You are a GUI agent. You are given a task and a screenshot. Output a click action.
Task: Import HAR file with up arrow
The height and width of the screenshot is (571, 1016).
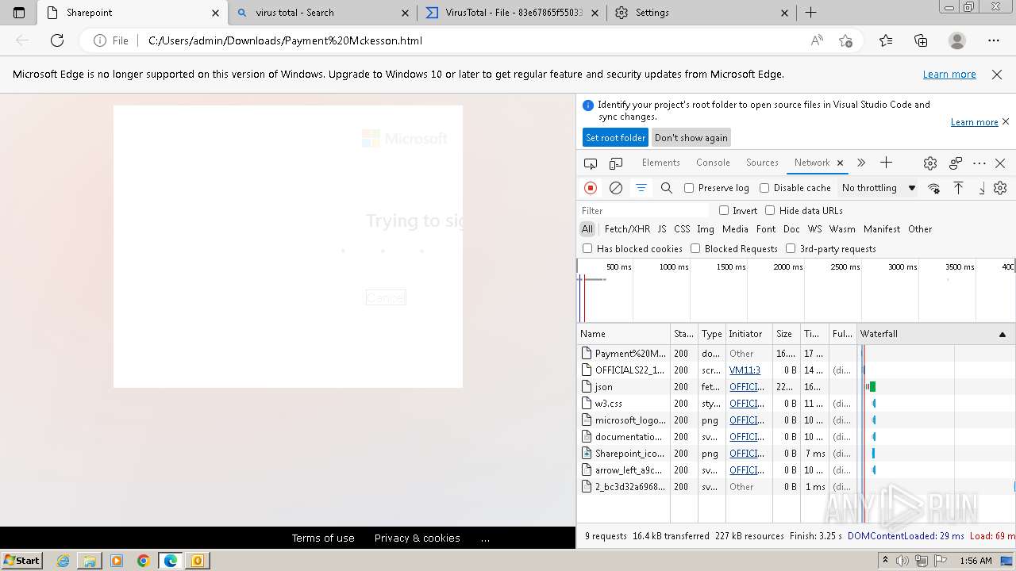click(x=959, y=188)
